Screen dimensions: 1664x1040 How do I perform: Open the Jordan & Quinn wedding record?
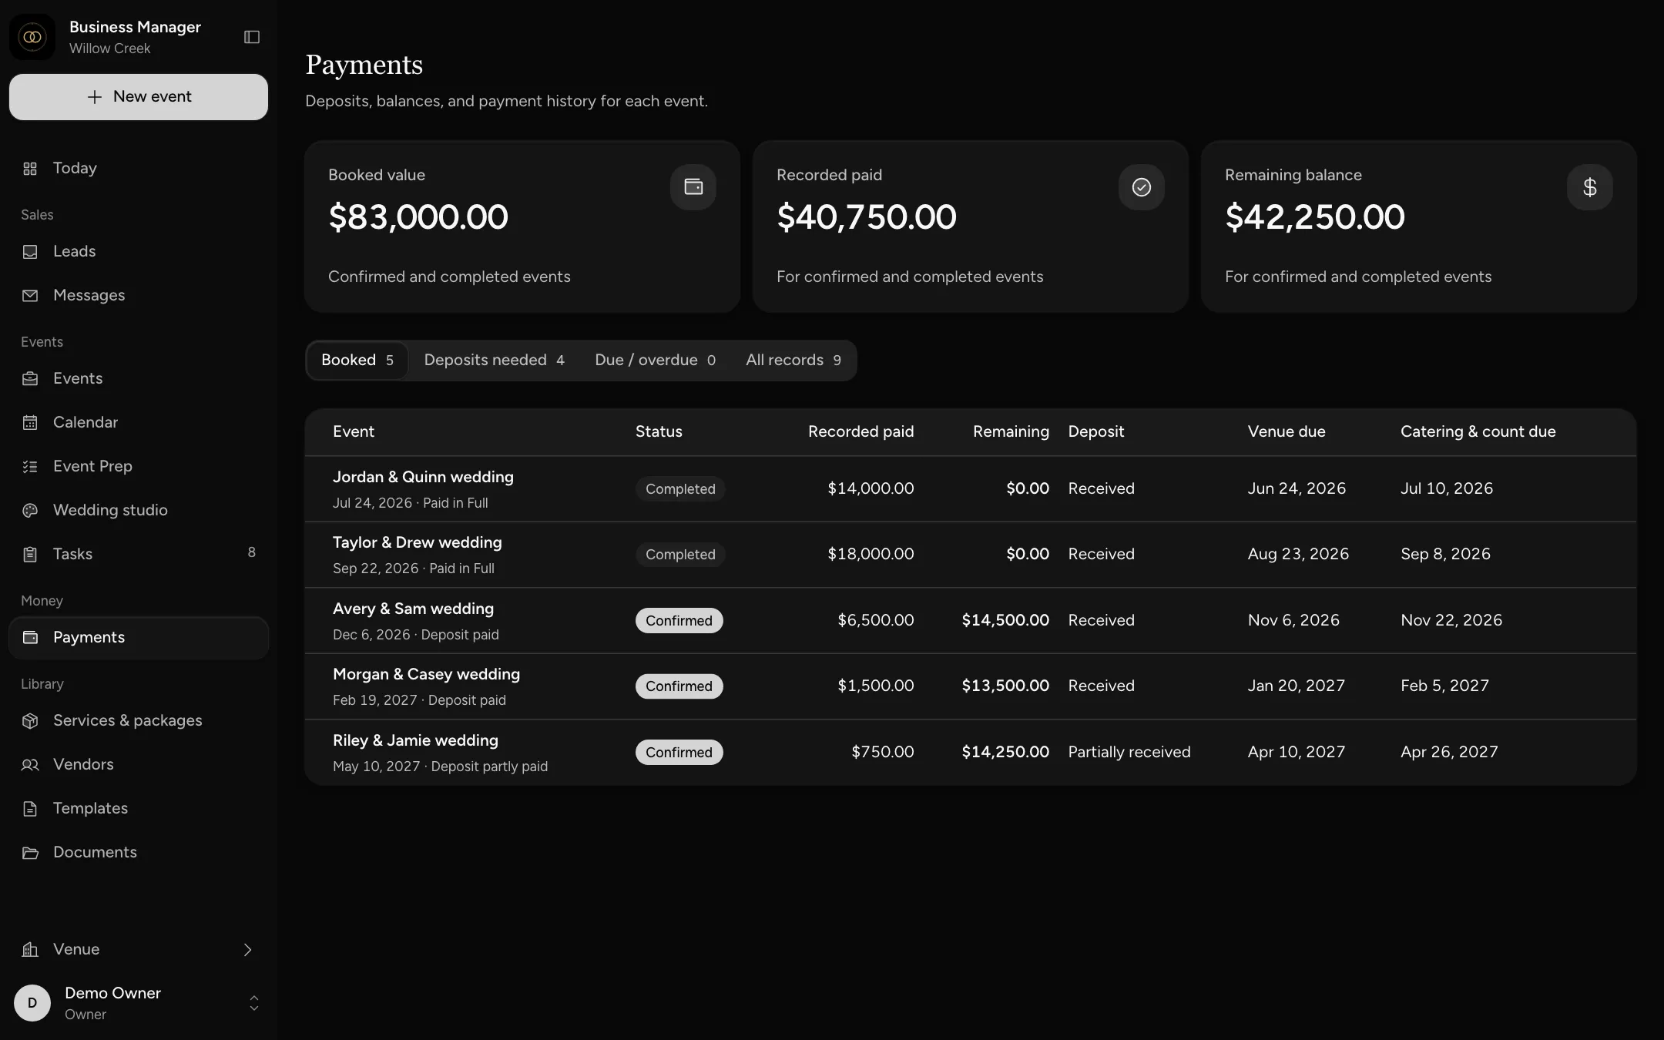coord(971,489)
